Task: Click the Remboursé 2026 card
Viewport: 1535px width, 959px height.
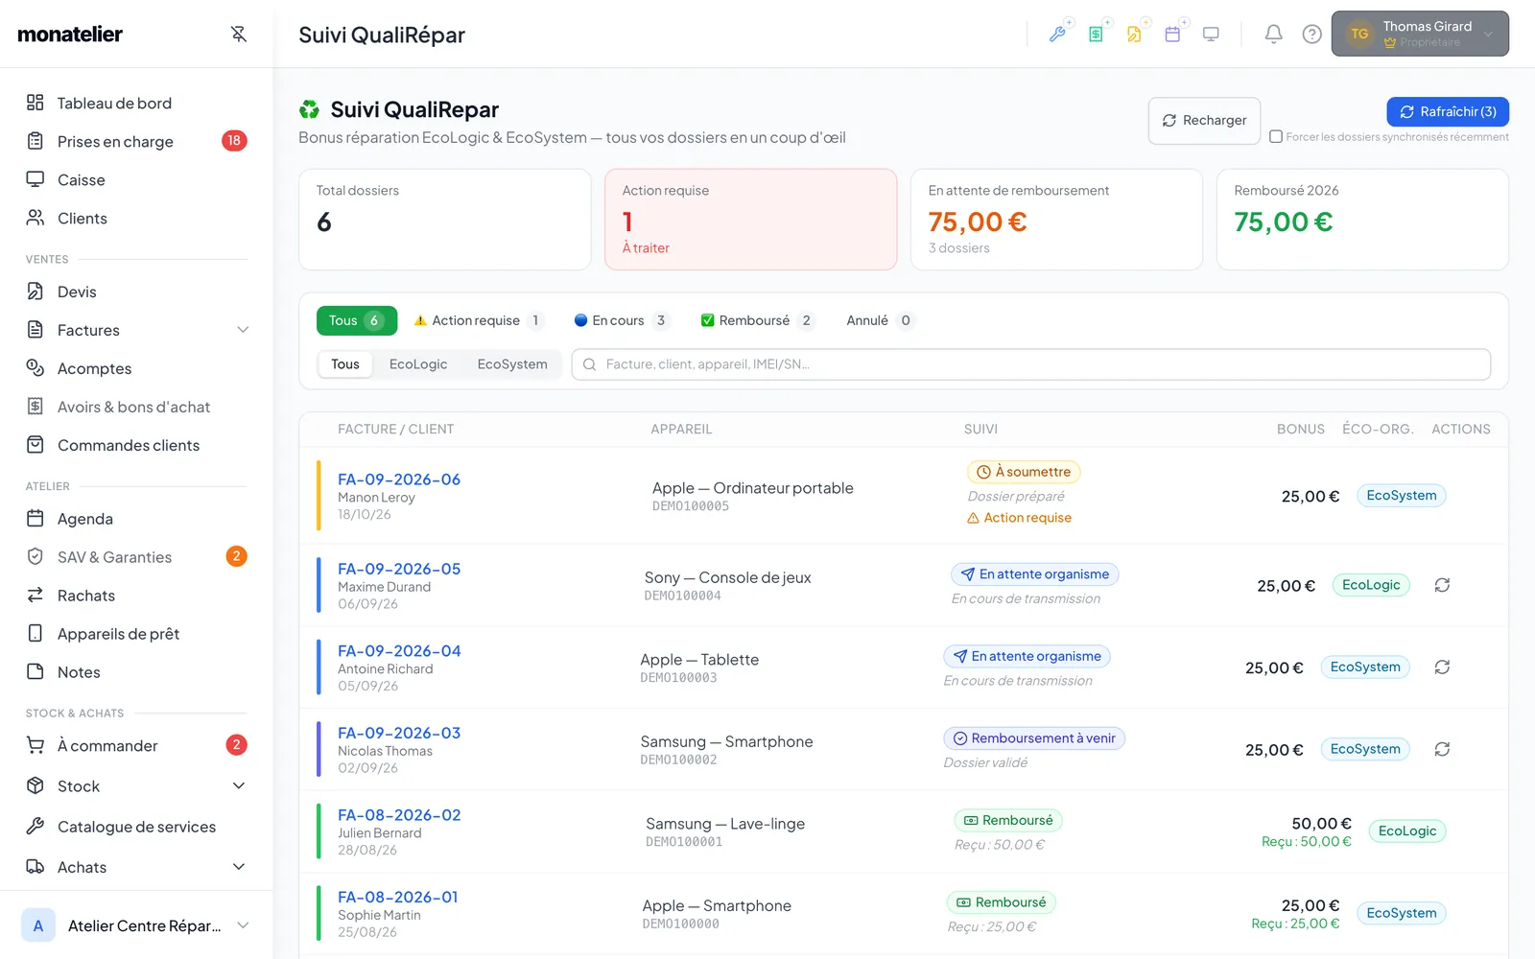Action: click(1362, 220)
